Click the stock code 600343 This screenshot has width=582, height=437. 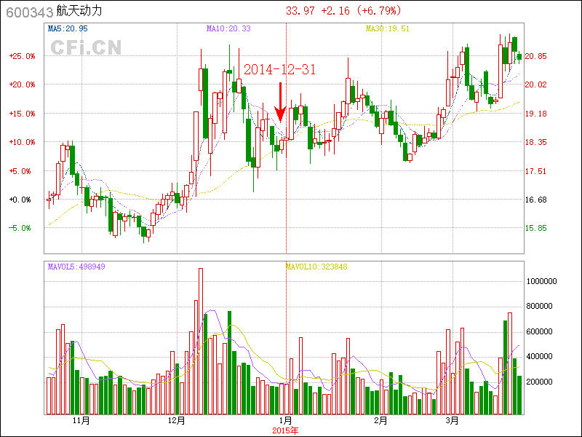pyautogui.click(x=25, y=12)
